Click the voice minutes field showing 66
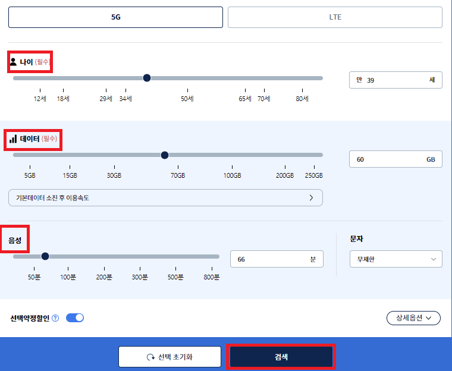Screen dimensions: 452x371 [x=277, y=259]
